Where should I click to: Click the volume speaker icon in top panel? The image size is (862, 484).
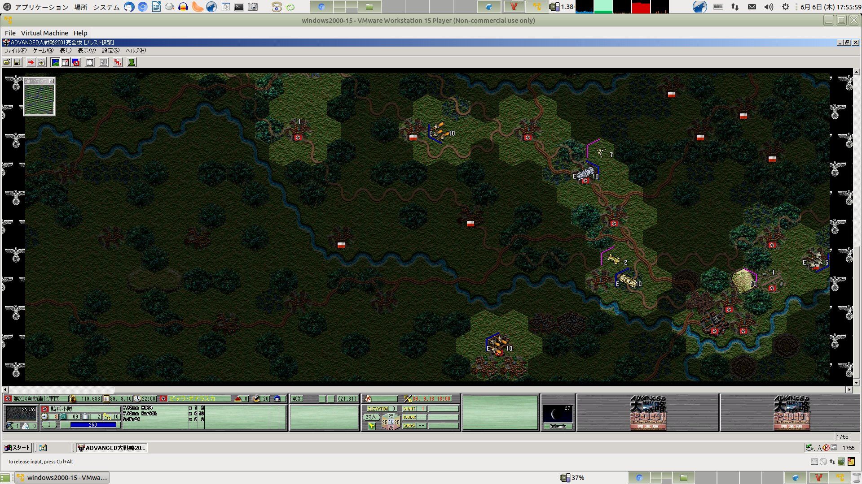(769, 7)
